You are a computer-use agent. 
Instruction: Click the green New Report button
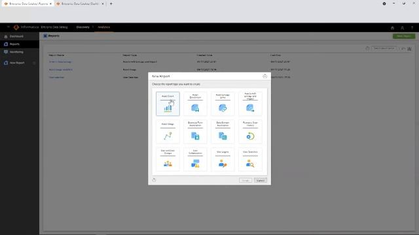coord(404,36)
